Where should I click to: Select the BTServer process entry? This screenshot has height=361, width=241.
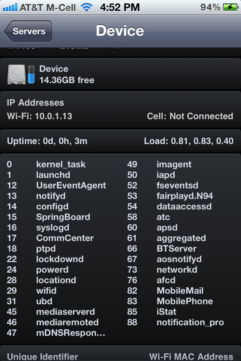(x=162, y=249)
